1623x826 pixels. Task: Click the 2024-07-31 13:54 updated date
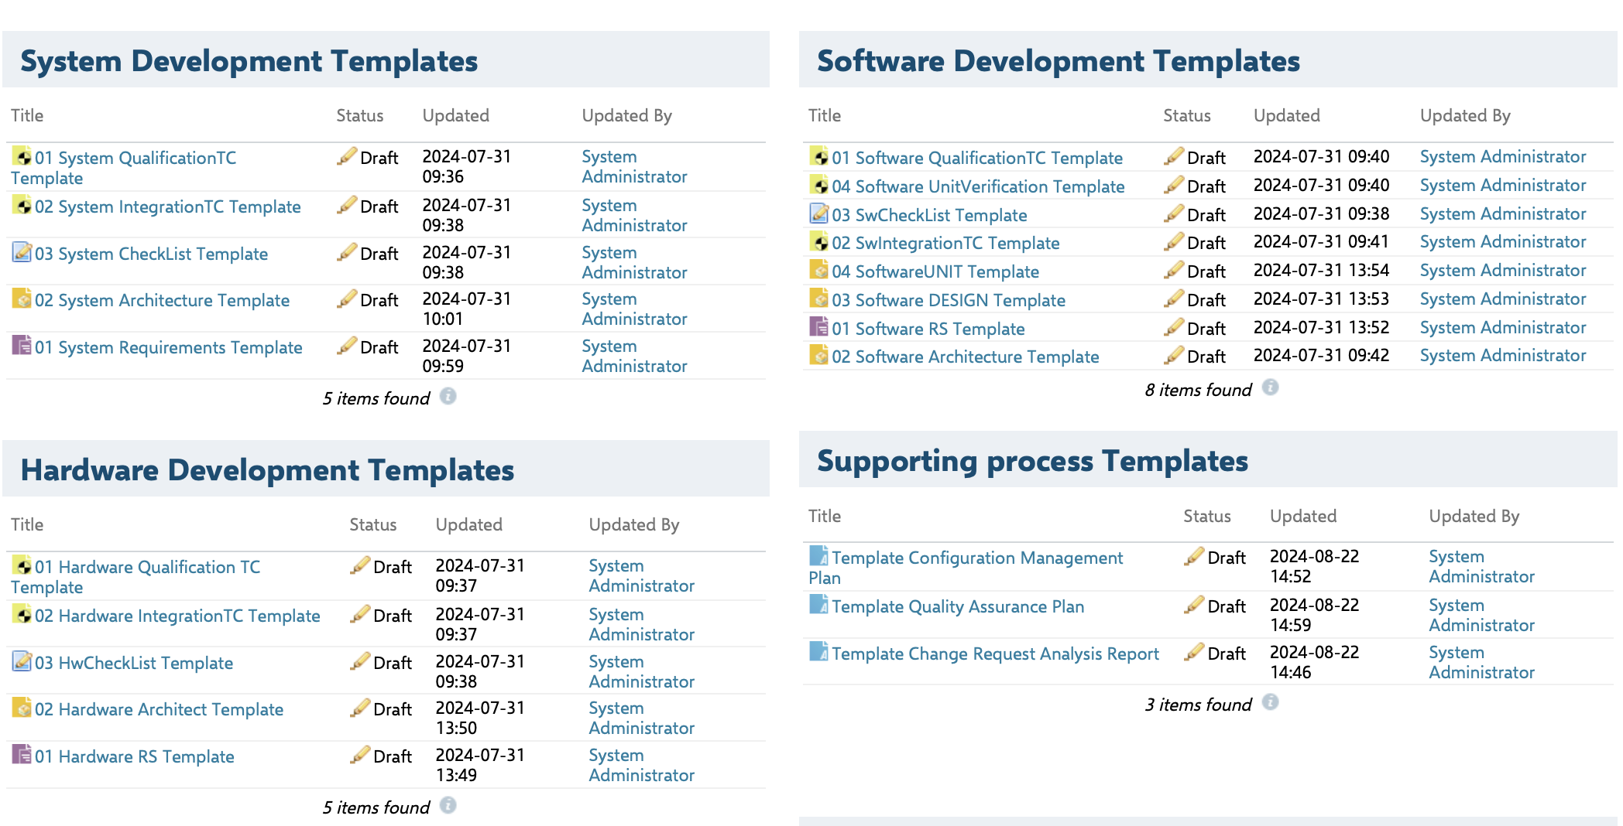click(1321, 270)
